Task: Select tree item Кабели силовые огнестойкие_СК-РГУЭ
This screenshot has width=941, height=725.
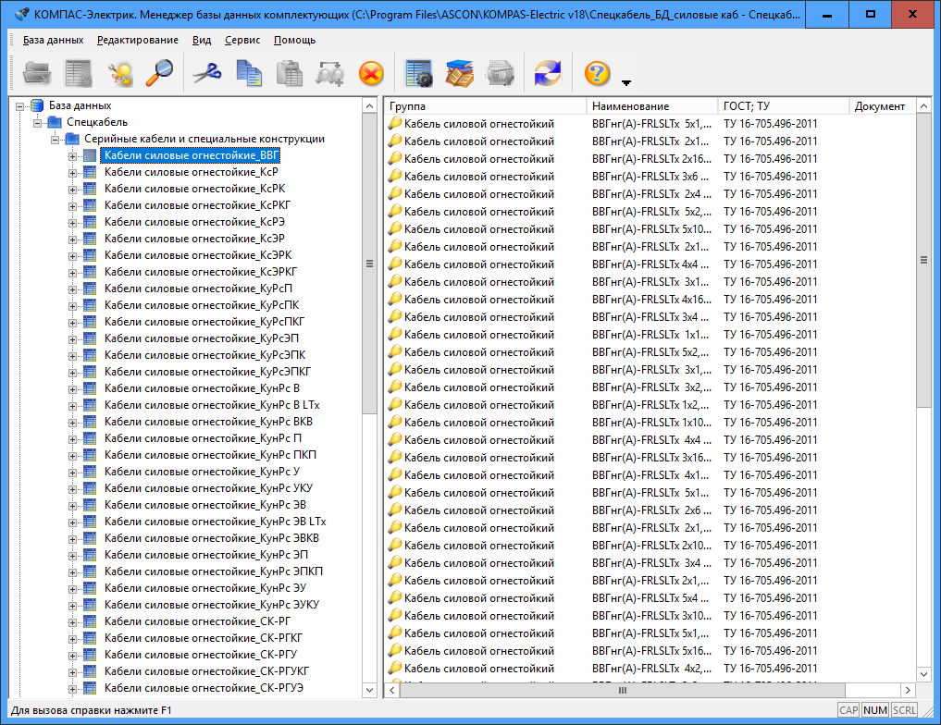Action: [x=204, y=688]
